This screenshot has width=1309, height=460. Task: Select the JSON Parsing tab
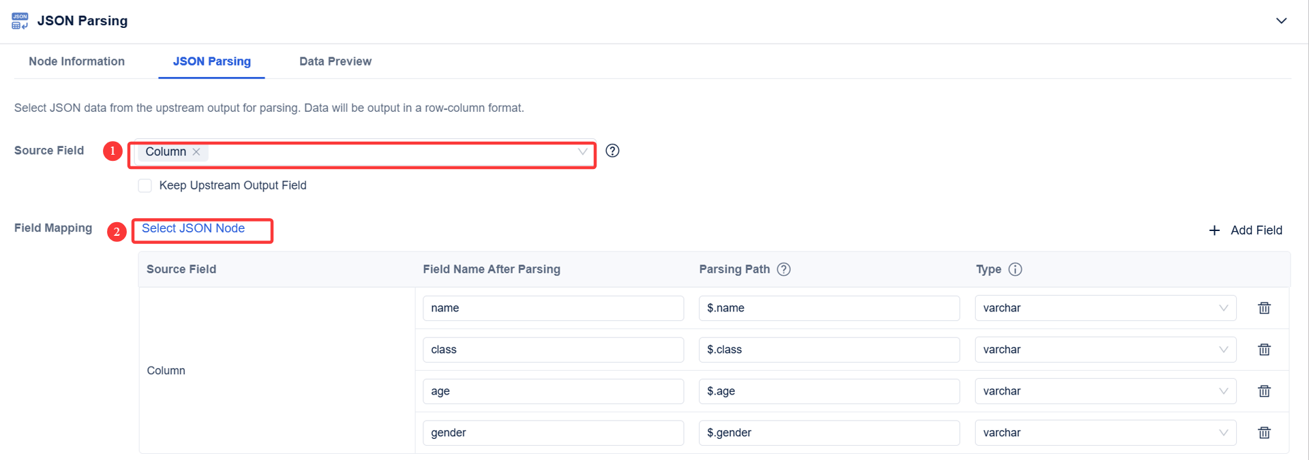[x=211, y=61]
